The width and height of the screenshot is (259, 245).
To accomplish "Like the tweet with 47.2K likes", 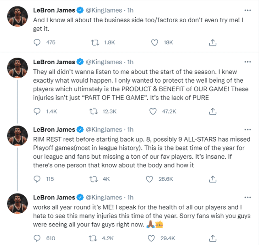I will [x=153, y=111].
